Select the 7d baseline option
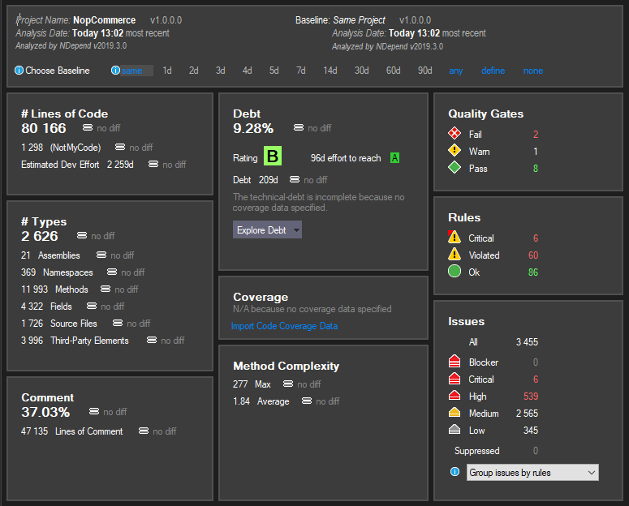This screenshot has height=506, width=629. coord(301,71)
